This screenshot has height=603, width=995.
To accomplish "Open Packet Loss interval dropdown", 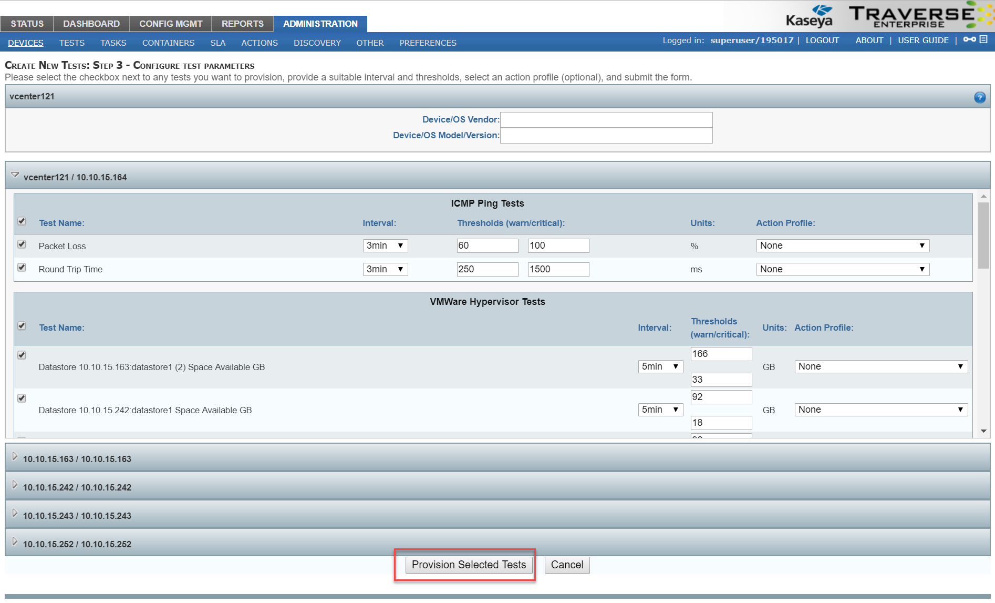I will [385, 246].
